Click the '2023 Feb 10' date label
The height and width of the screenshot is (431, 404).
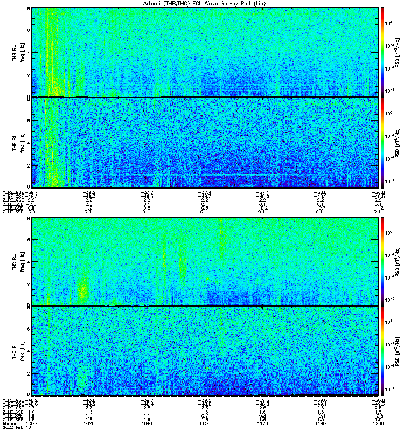coord(17,427)
